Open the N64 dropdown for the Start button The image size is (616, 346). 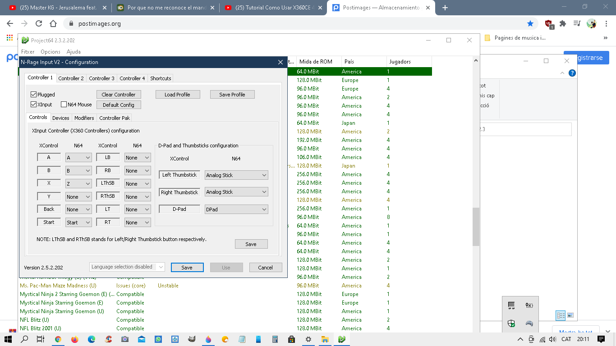(x=78, y=223)
